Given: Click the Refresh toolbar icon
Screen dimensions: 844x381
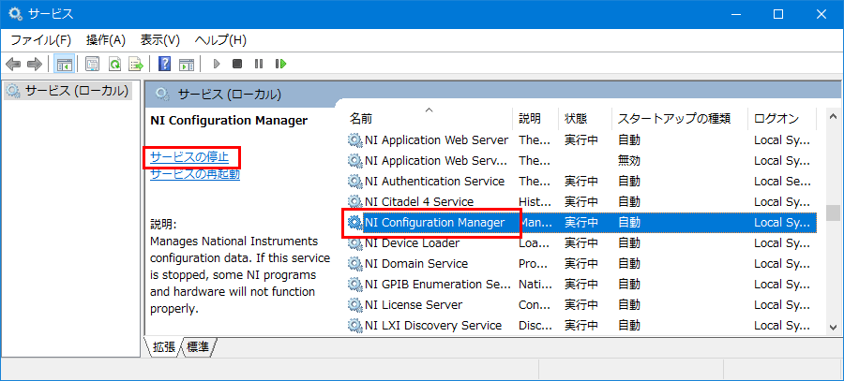Looking at the screenshot, I should 114,64.
